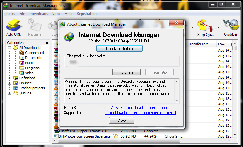Open the Downloads menu
This screenshot has height=147, width=243.
tap(39, 14)
